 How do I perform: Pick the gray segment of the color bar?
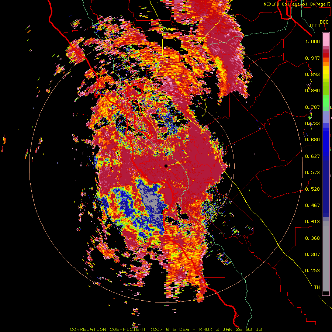(x=326, y=256)
